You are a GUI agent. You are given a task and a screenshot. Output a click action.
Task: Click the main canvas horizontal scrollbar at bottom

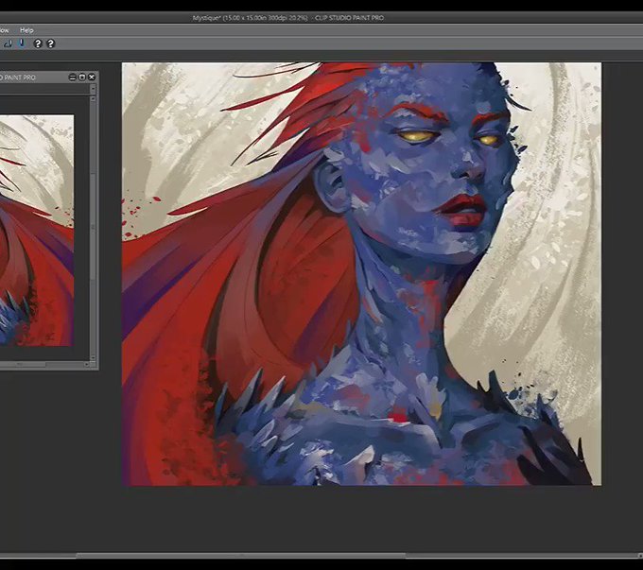[x=241, y=556]
